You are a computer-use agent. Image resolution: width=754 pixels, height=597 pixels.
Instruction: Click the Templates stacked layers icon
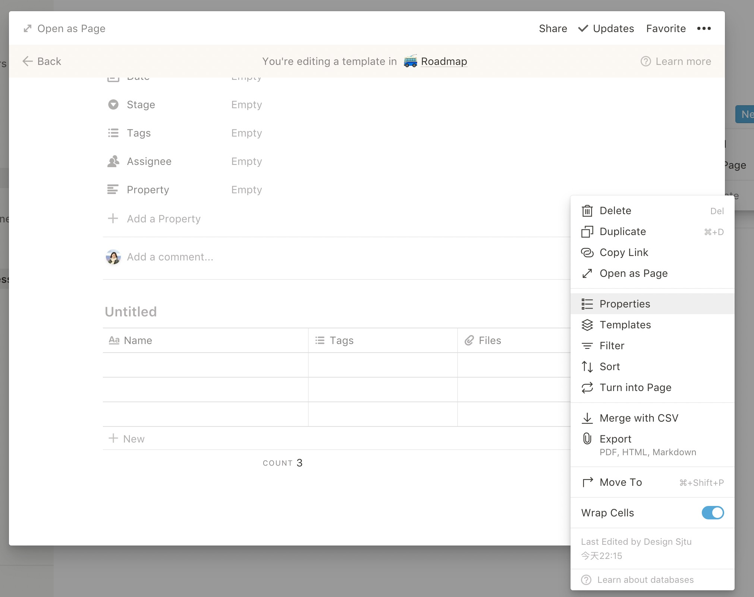click(587, 325)
